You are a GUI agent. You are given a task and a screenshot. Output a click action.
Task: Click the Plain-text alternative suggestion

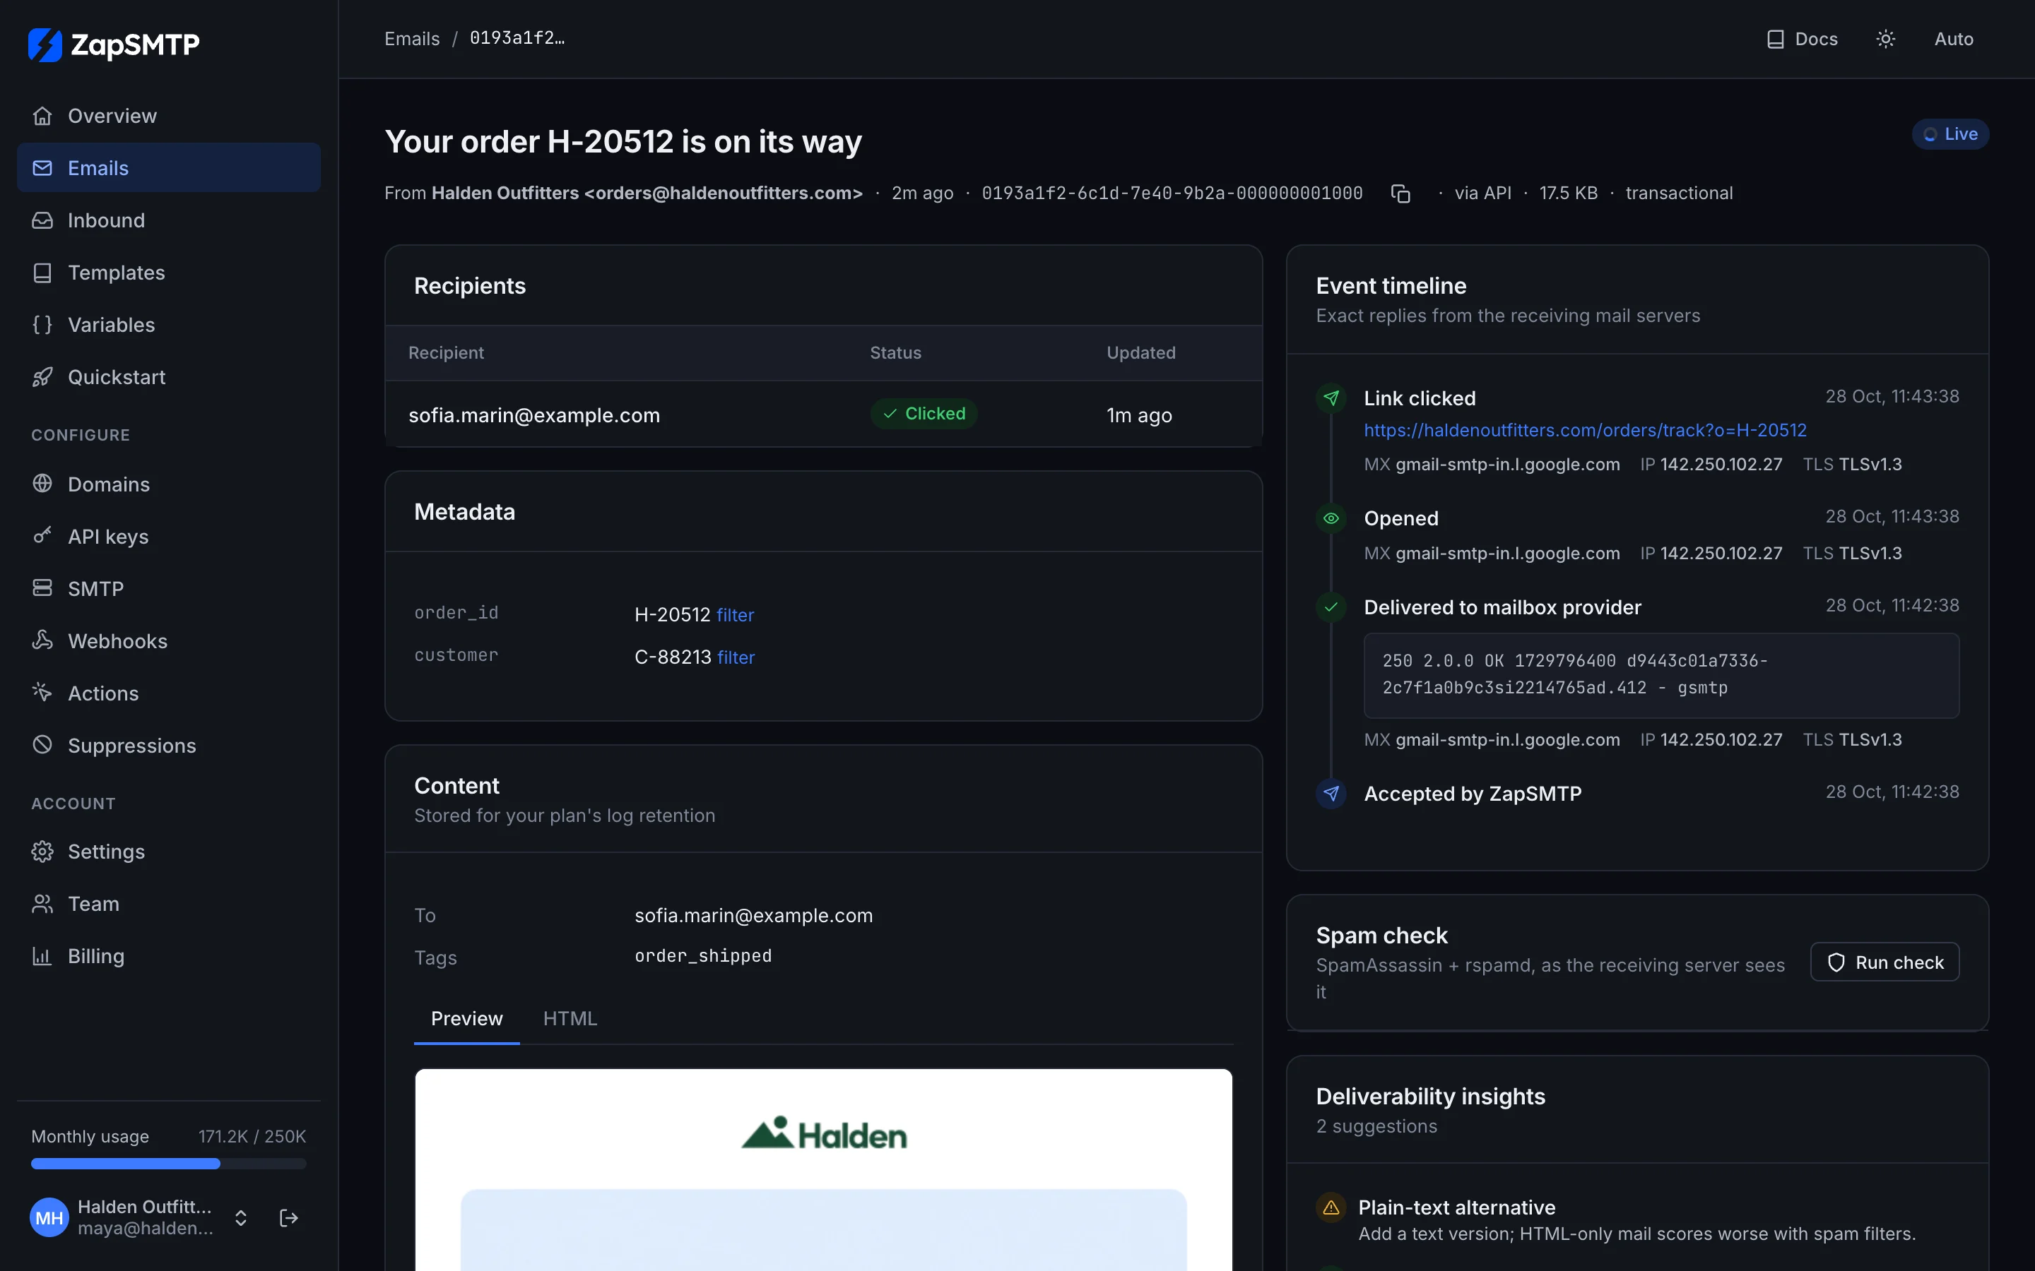click(x=1456, y=1207)
